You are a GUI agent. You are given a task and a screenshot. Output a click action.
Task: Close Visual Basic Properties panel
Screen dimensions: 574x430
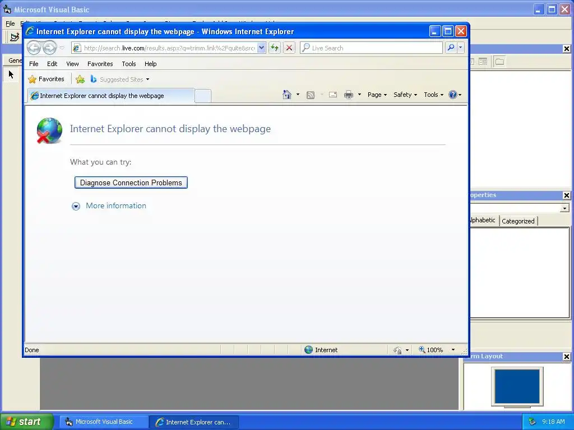[x=566, y=195]
